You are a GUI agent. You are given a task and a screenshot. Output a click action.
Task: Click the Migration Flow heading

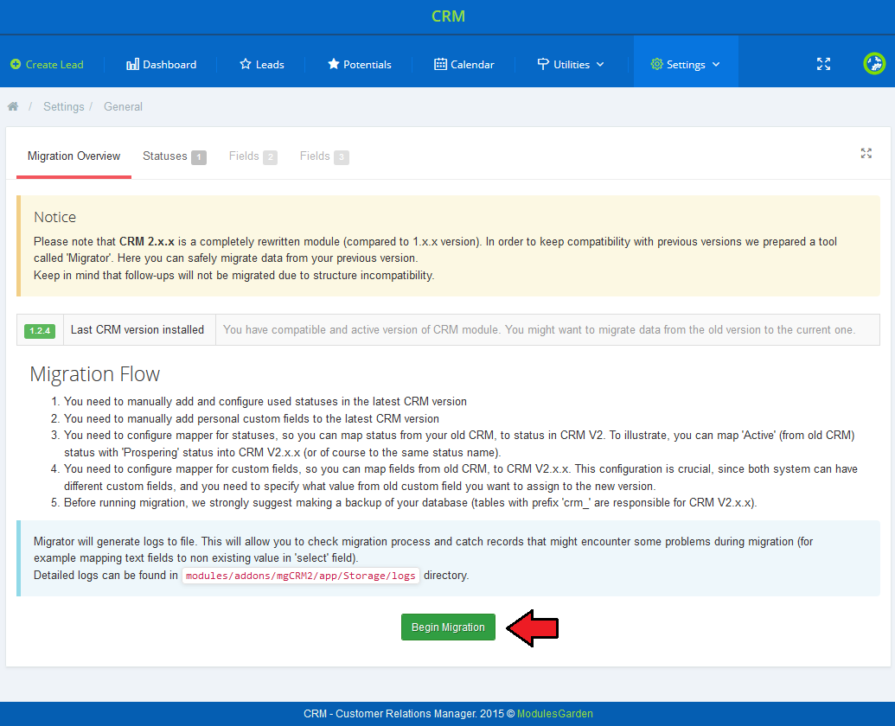pyautogui.click(x=95, y=374)
